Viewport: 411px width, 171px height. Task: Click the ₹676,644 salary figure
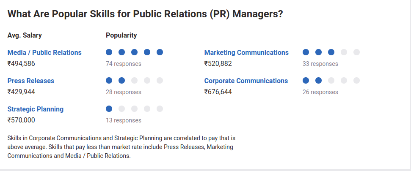(218, 92)
